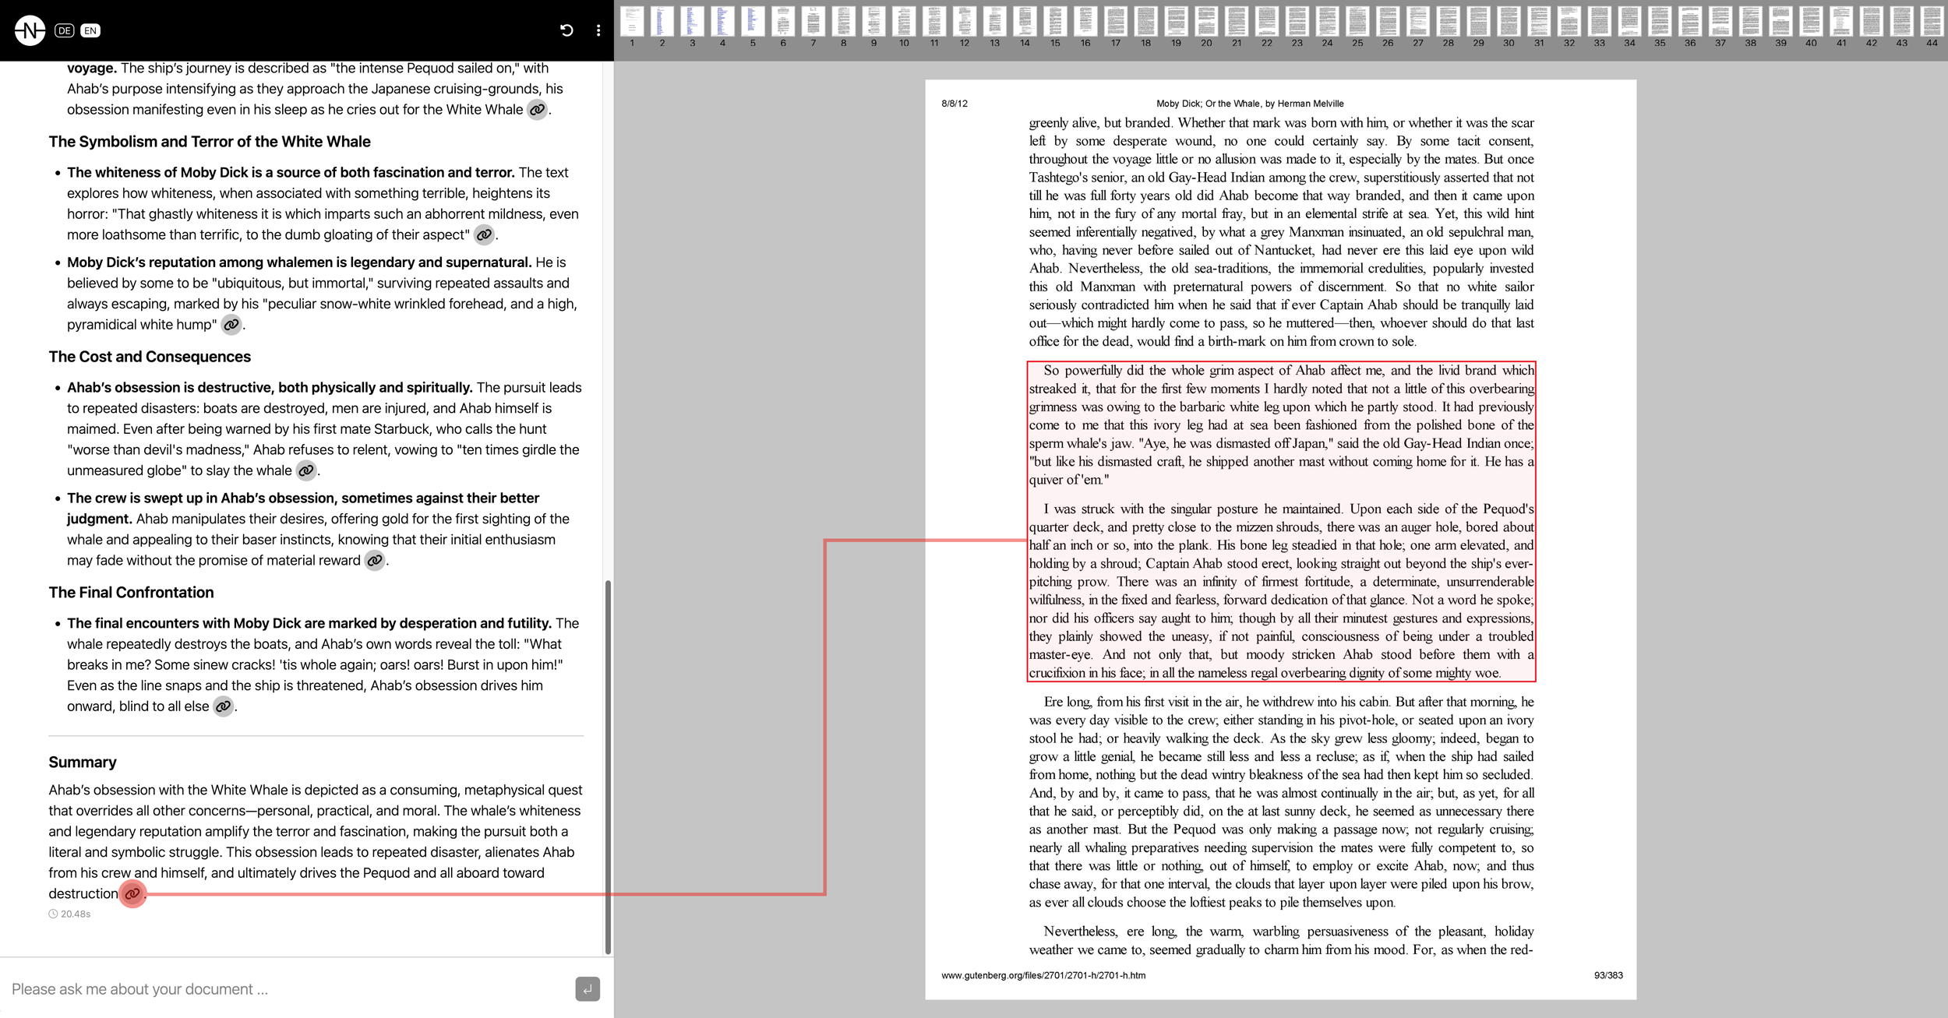Go to page 10 thumbnail
The image size is (1948, 1018).
click(904, 23)
